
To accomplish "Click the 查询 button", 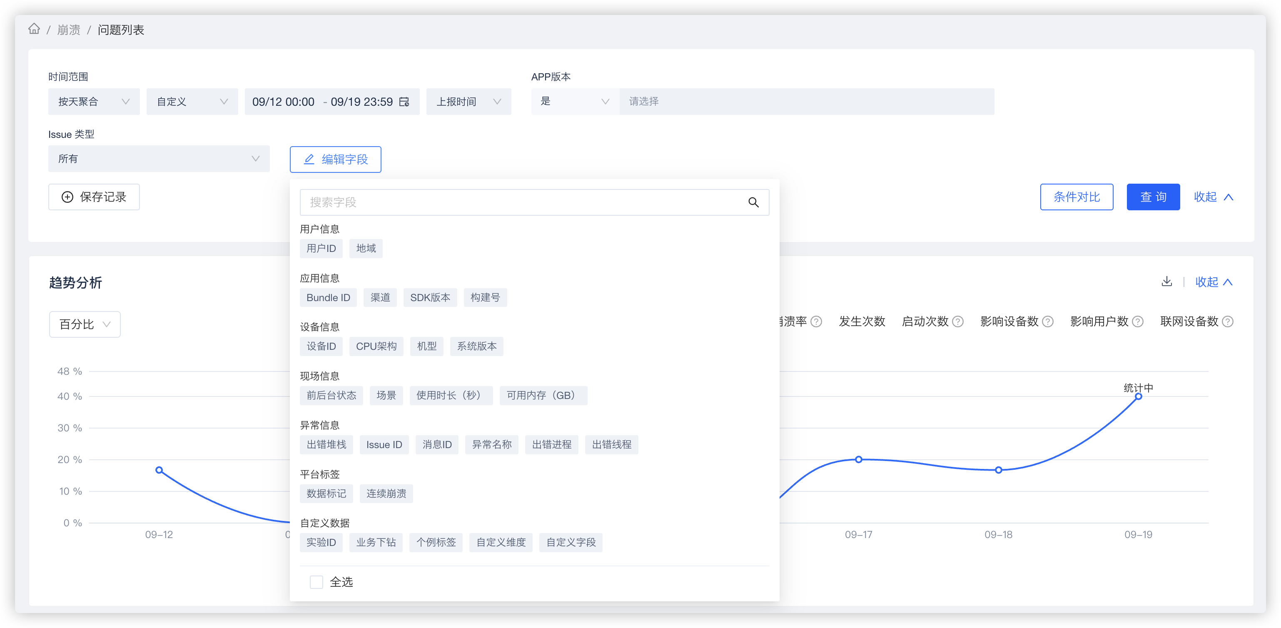I will pos(1153,197).
